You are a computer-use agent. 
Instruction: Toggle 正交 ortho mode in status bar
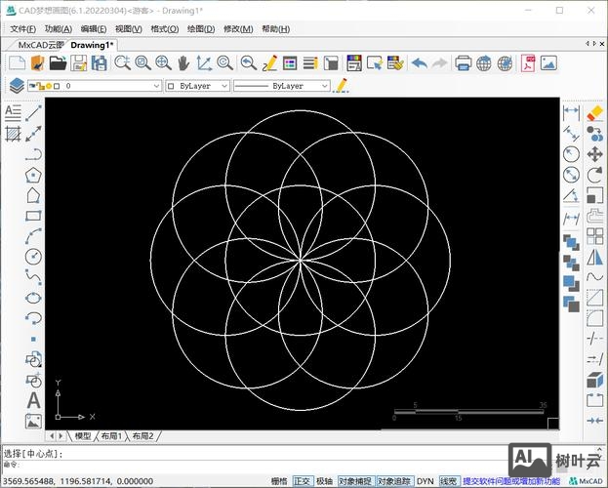(x=303, y=481)
